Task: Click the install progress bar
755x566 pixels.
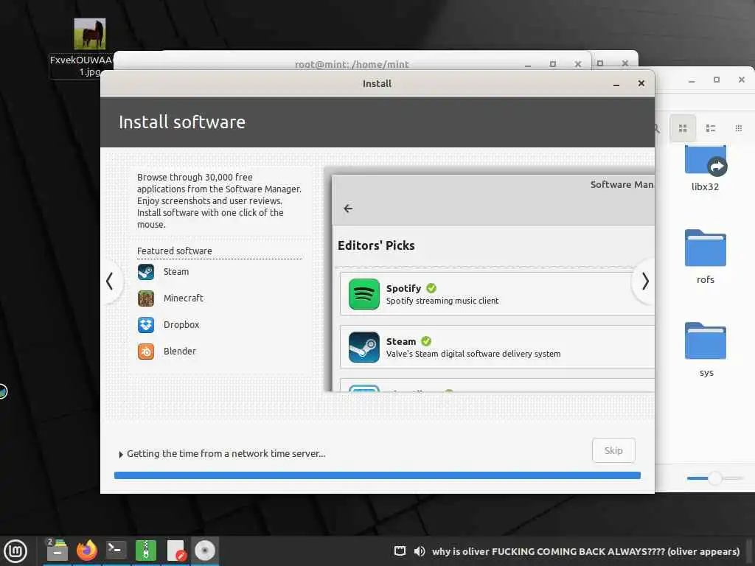Action: (377, 475)
